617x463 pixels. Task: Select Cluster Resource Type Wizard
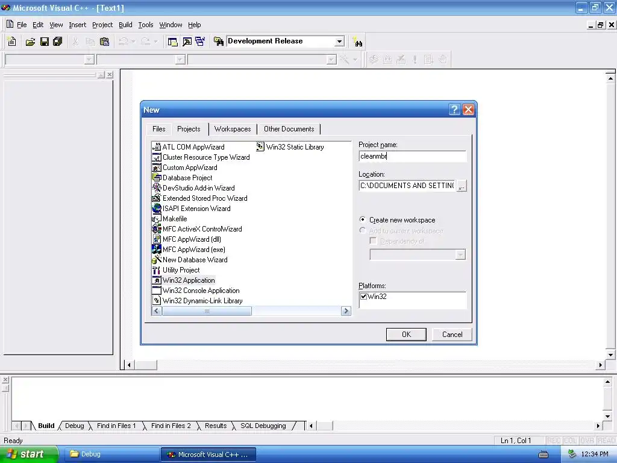[201, 157]
